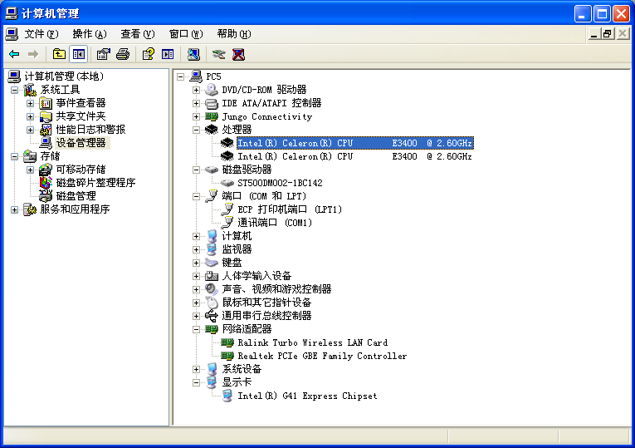635x448 pixels.
Task: Open the 查看(V) menu
Action: coord(138,34)
